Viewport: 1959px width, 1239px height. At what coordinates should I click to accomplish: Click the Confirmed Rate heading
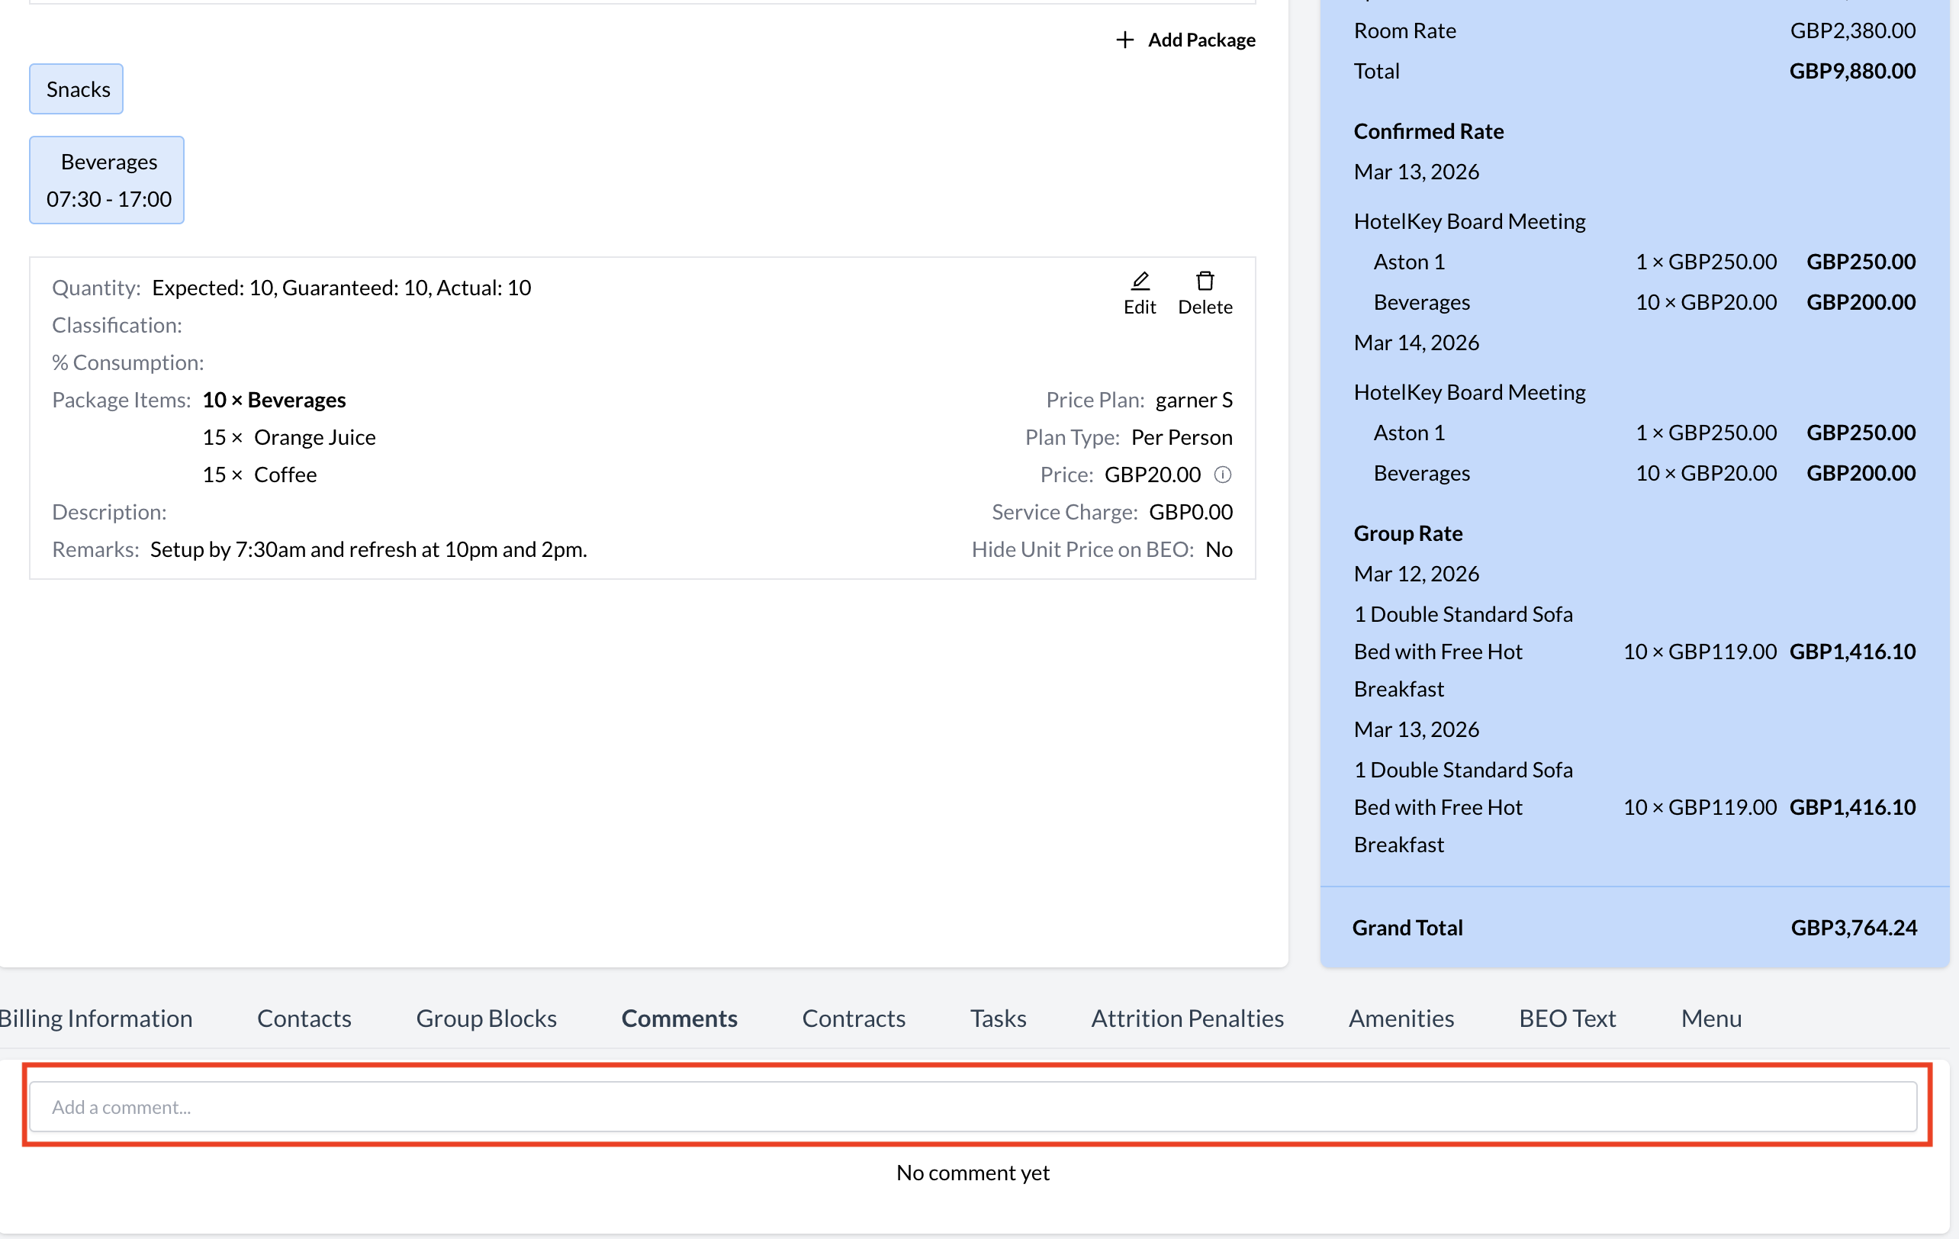point(1428,131)
